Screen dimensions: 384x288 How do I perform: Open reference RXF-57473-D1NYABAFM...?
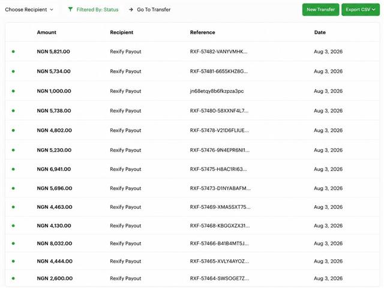[x=220, y=188]
